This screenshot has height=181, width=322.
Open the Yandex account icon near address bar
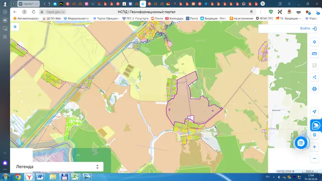(x=24, y=12)
